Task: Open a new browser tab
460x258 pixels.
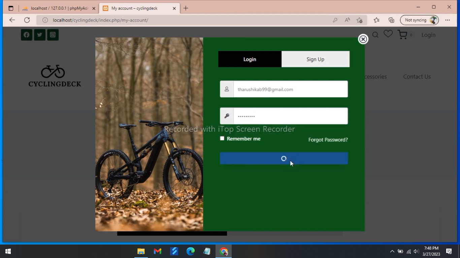Action: (x=186, y=8)
